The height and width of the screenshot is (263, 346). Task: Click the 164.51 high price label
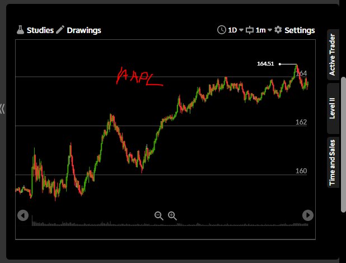coord(265,64)
